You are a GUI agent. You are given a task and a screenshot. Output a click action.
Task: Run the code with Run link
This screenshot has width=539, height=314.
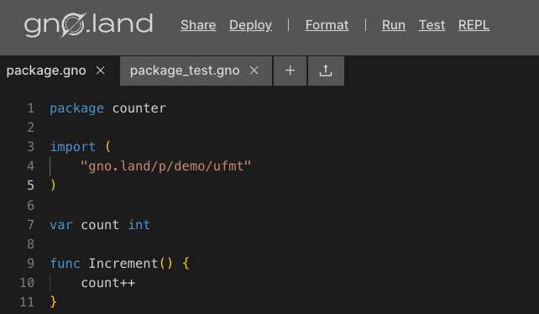(x=394, y=25)
